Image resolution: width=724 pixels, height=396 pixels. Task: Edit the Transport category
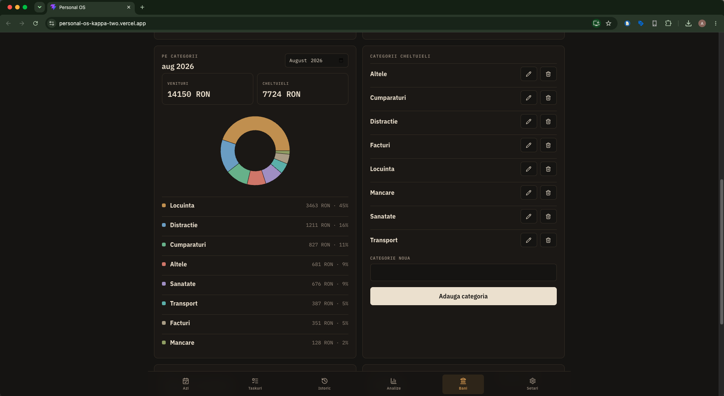pos(528,240)
